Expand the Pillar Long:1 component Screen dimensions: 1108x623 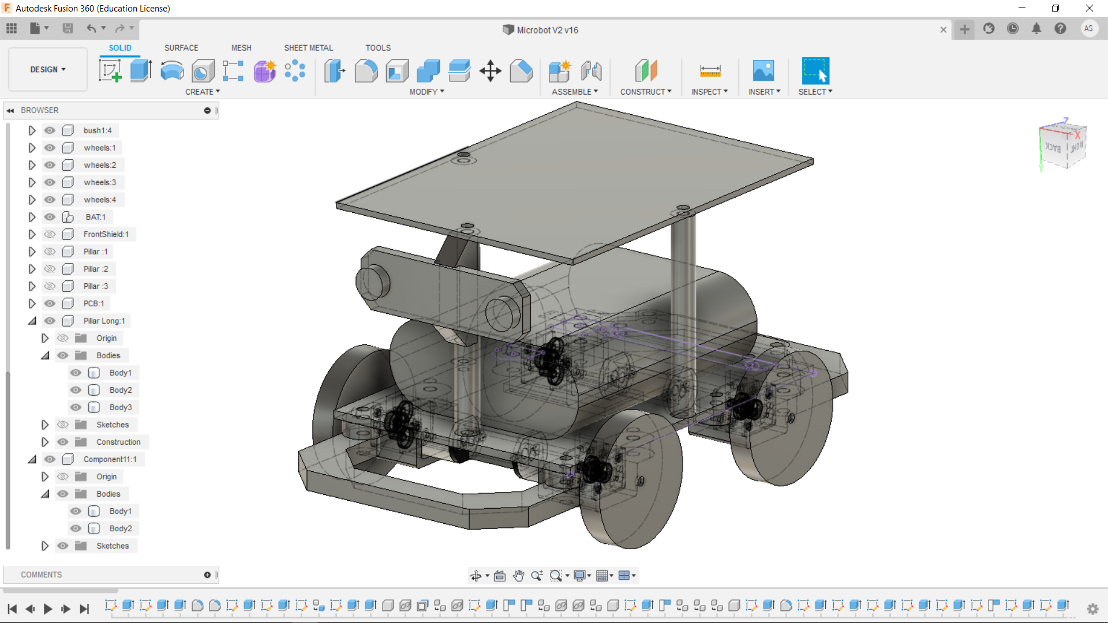point(32,320)
